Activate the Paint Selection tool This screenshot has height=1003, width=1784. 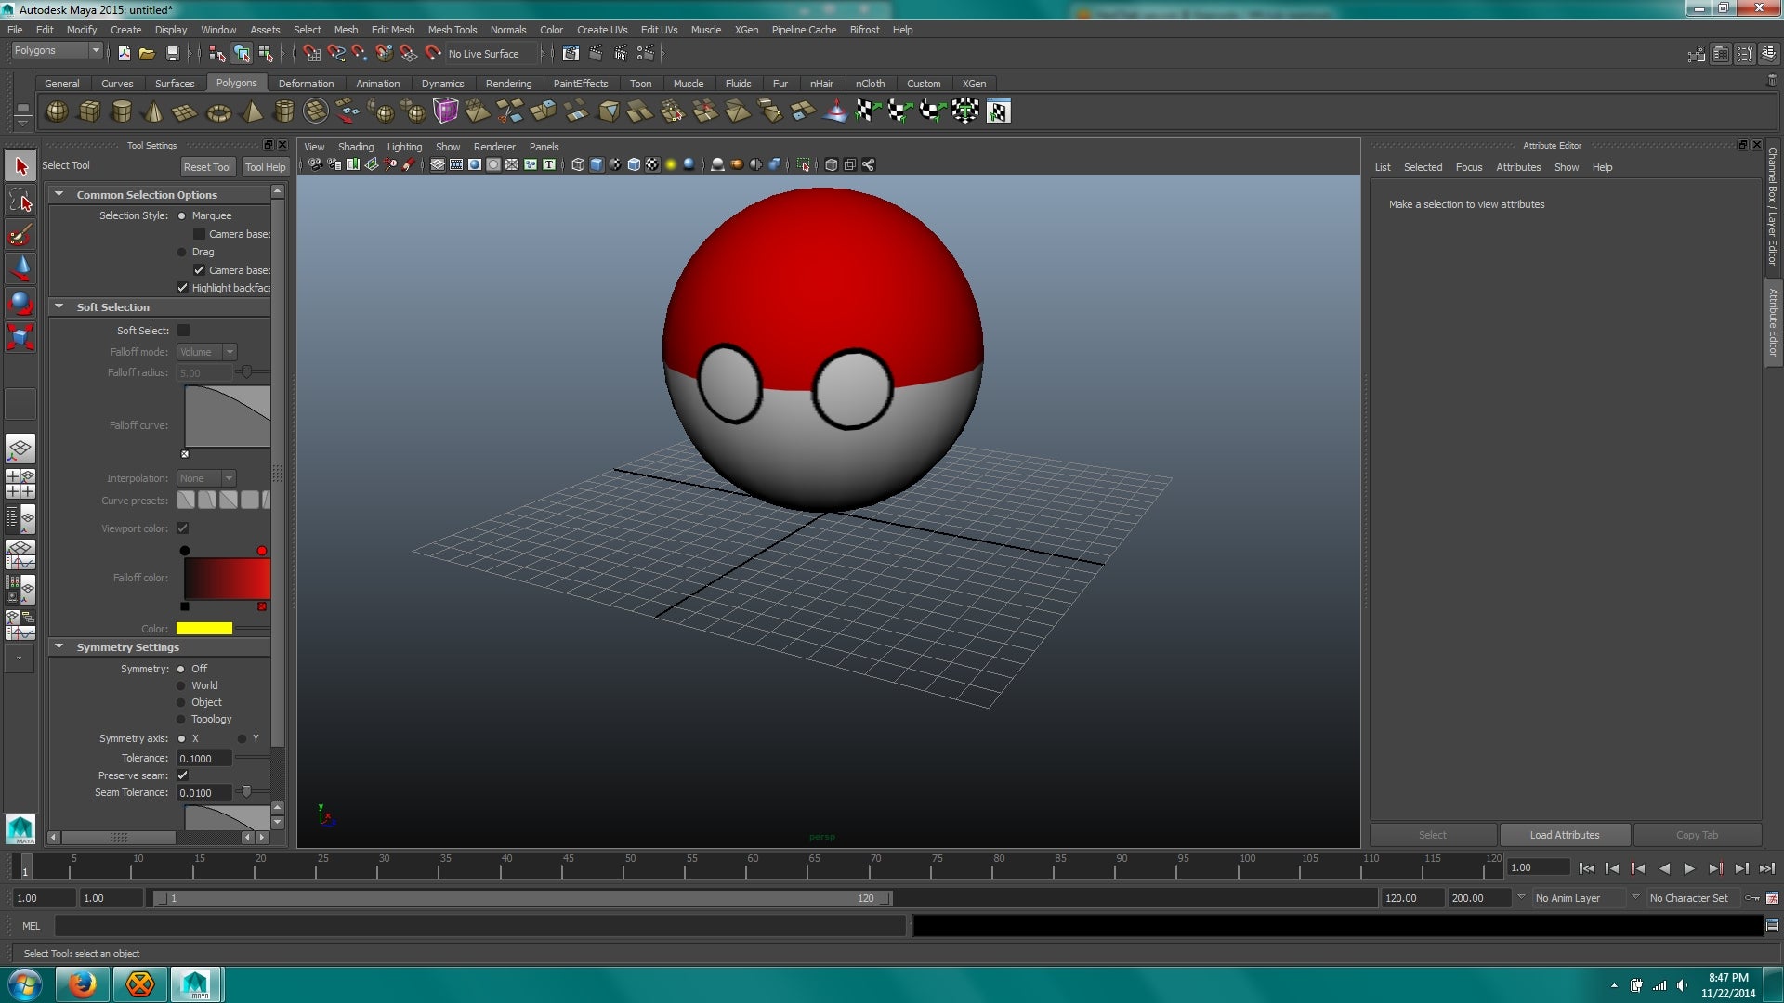(x=20, y=234)
